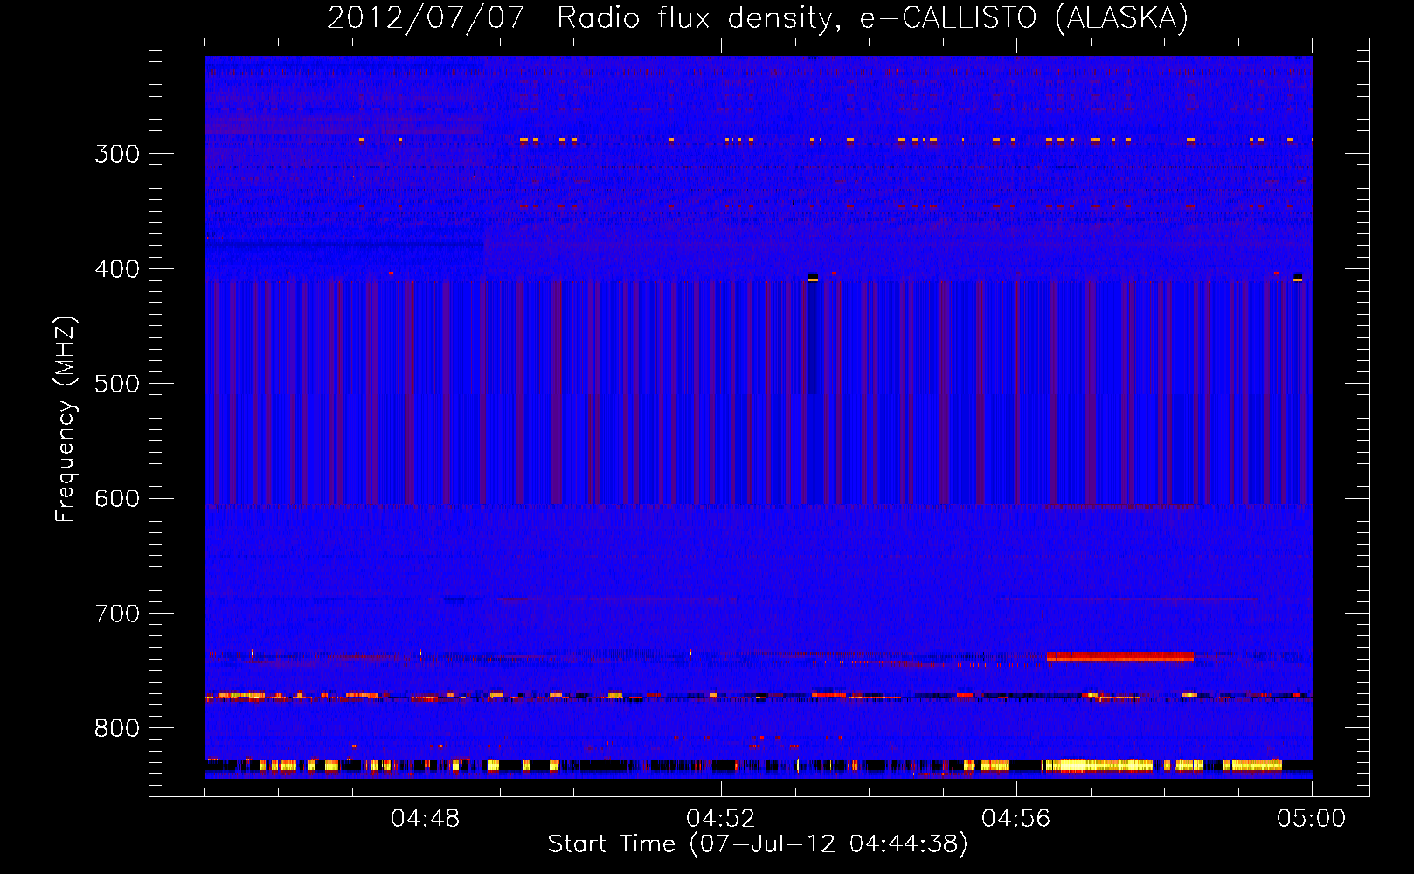
Task: Click the 800 frequency tick label
Action: coord(117,728)
